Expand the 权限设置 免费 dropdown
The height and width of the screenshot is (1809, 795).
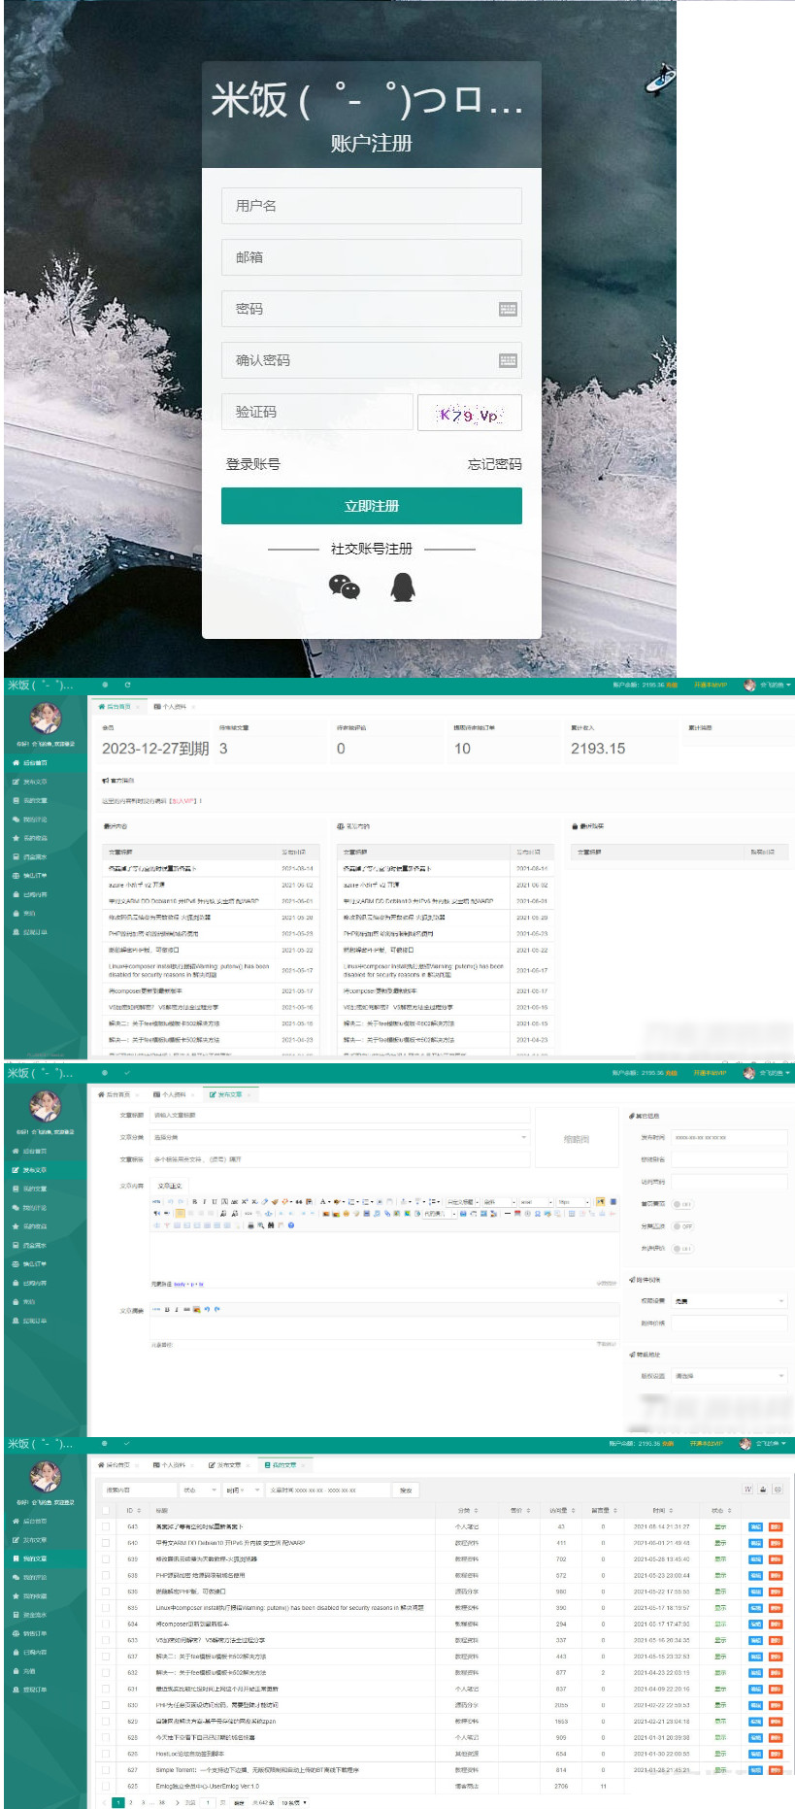728,1300
